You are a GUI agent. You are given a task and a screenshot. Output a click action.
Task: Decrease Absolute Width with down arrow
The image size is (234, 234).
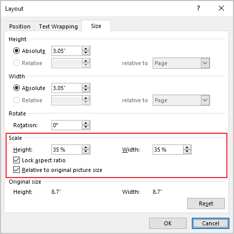86,90
